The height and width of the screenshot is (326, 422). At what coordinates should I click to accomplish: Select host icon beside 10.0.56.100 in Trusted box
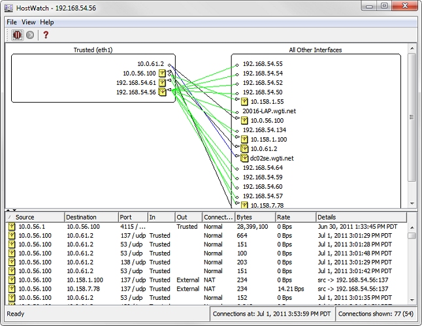(162, 74)
